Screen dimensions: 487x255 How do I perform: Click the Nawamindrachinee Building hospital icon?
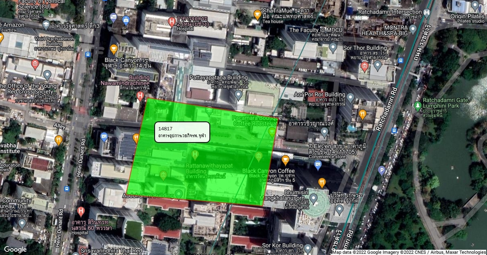[140, 96]
